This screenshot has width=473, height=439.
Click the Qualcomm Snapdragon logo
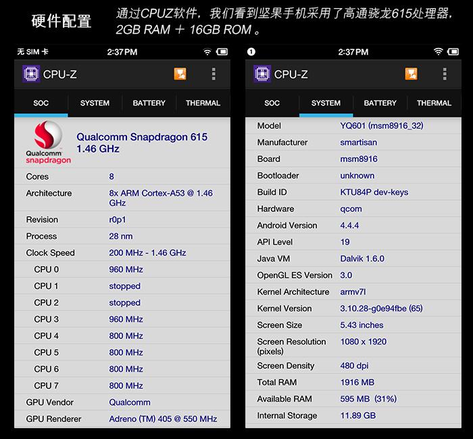[48, 143]
